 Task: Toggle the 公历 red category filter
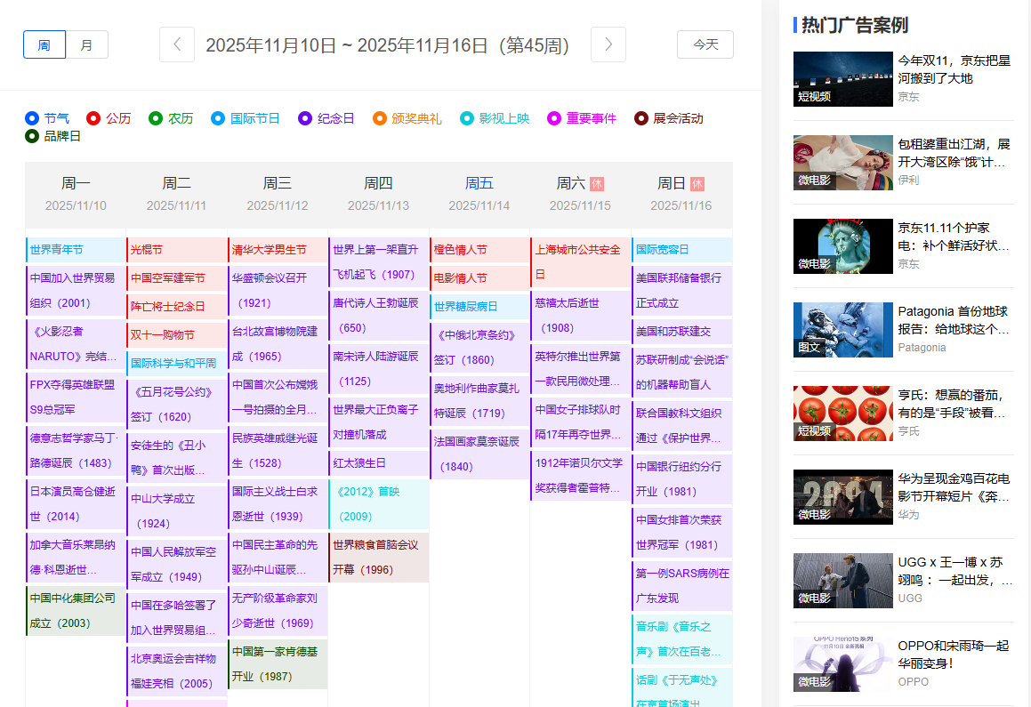click(109, 118)
